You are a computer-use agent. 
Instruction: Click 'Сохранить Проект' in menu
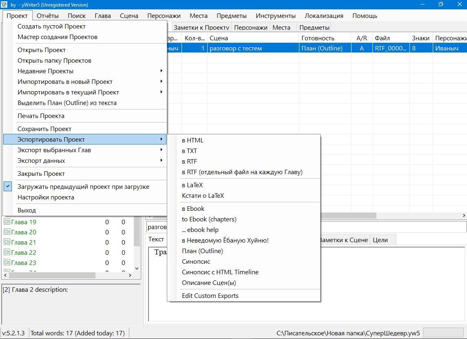[x=44, y=129]
